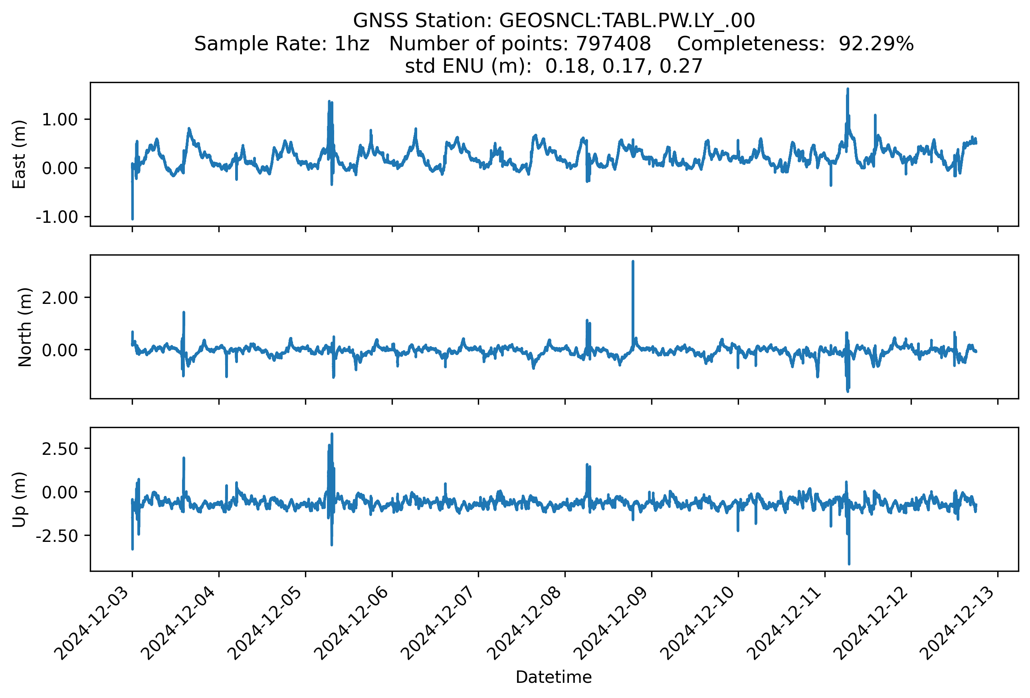Click the Up (m) axis label
1030x698 pixels.
pyautogui.click(x=19, y=500)
